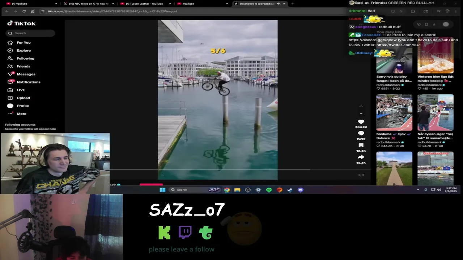Open the Red Bull harbor event thumbnail
Viewport: 463px width, 260px height.
pyautogui.click(x=436, y=168)
